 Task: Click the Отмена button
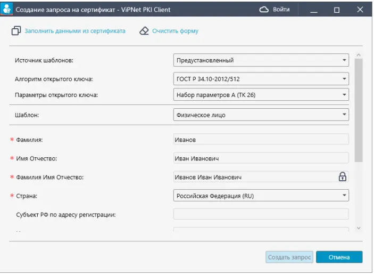pyautogui.click(x=339, y=257)
